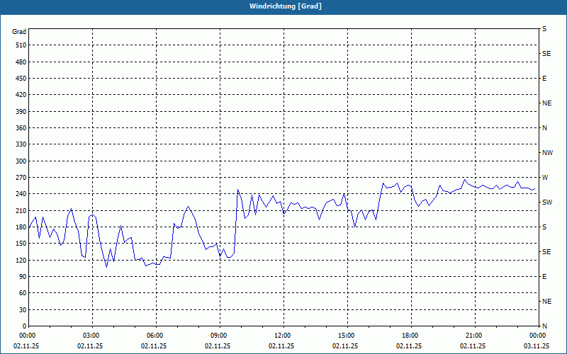The image size is (567, 354).
Task: Click the 90 degree axis label
Action: coord(23,277)
